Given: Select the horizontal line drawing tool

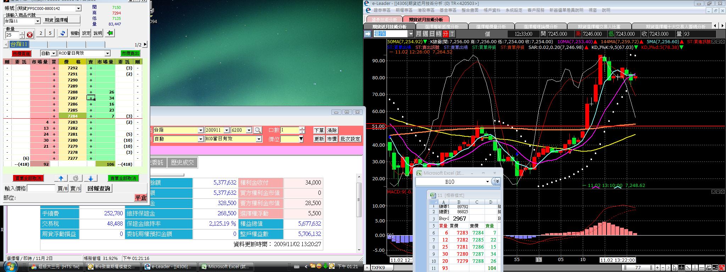Looking at the screenshot, I should pos(702,268).
